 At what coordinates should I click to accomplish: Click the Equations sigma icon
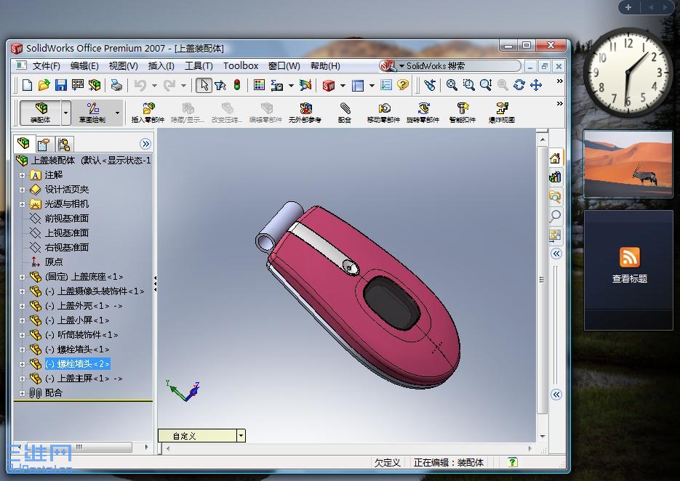(x=276, y=85)
